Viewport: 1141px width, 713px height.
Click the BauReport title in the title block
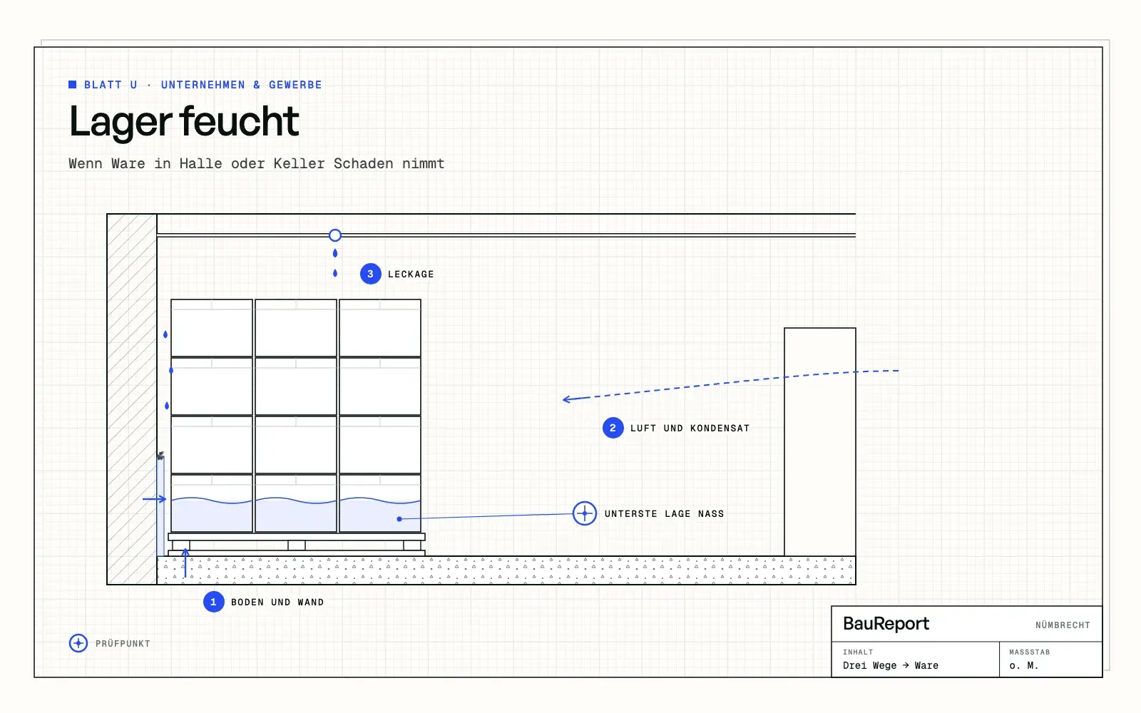coord(886,624)
